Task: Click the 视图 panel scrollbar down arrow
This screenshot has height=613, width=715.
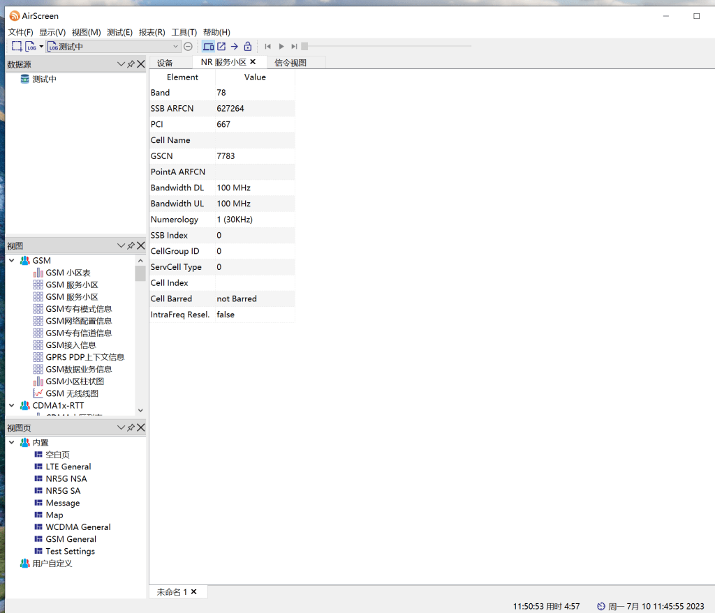Action: (x=140, y=411)
